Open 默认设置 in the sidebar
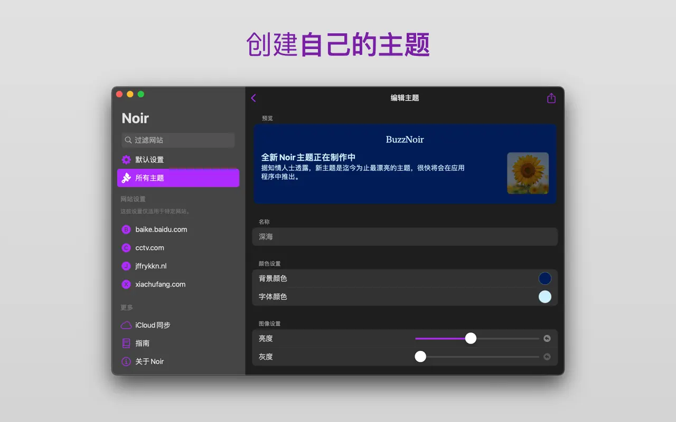Viewport: 676px width, 422px height. [x=178, y=160]
